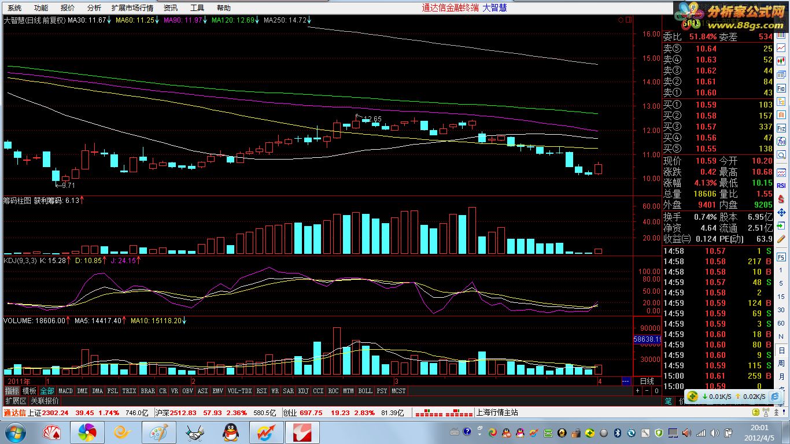Click the plus button below 日线

(638, 391)
